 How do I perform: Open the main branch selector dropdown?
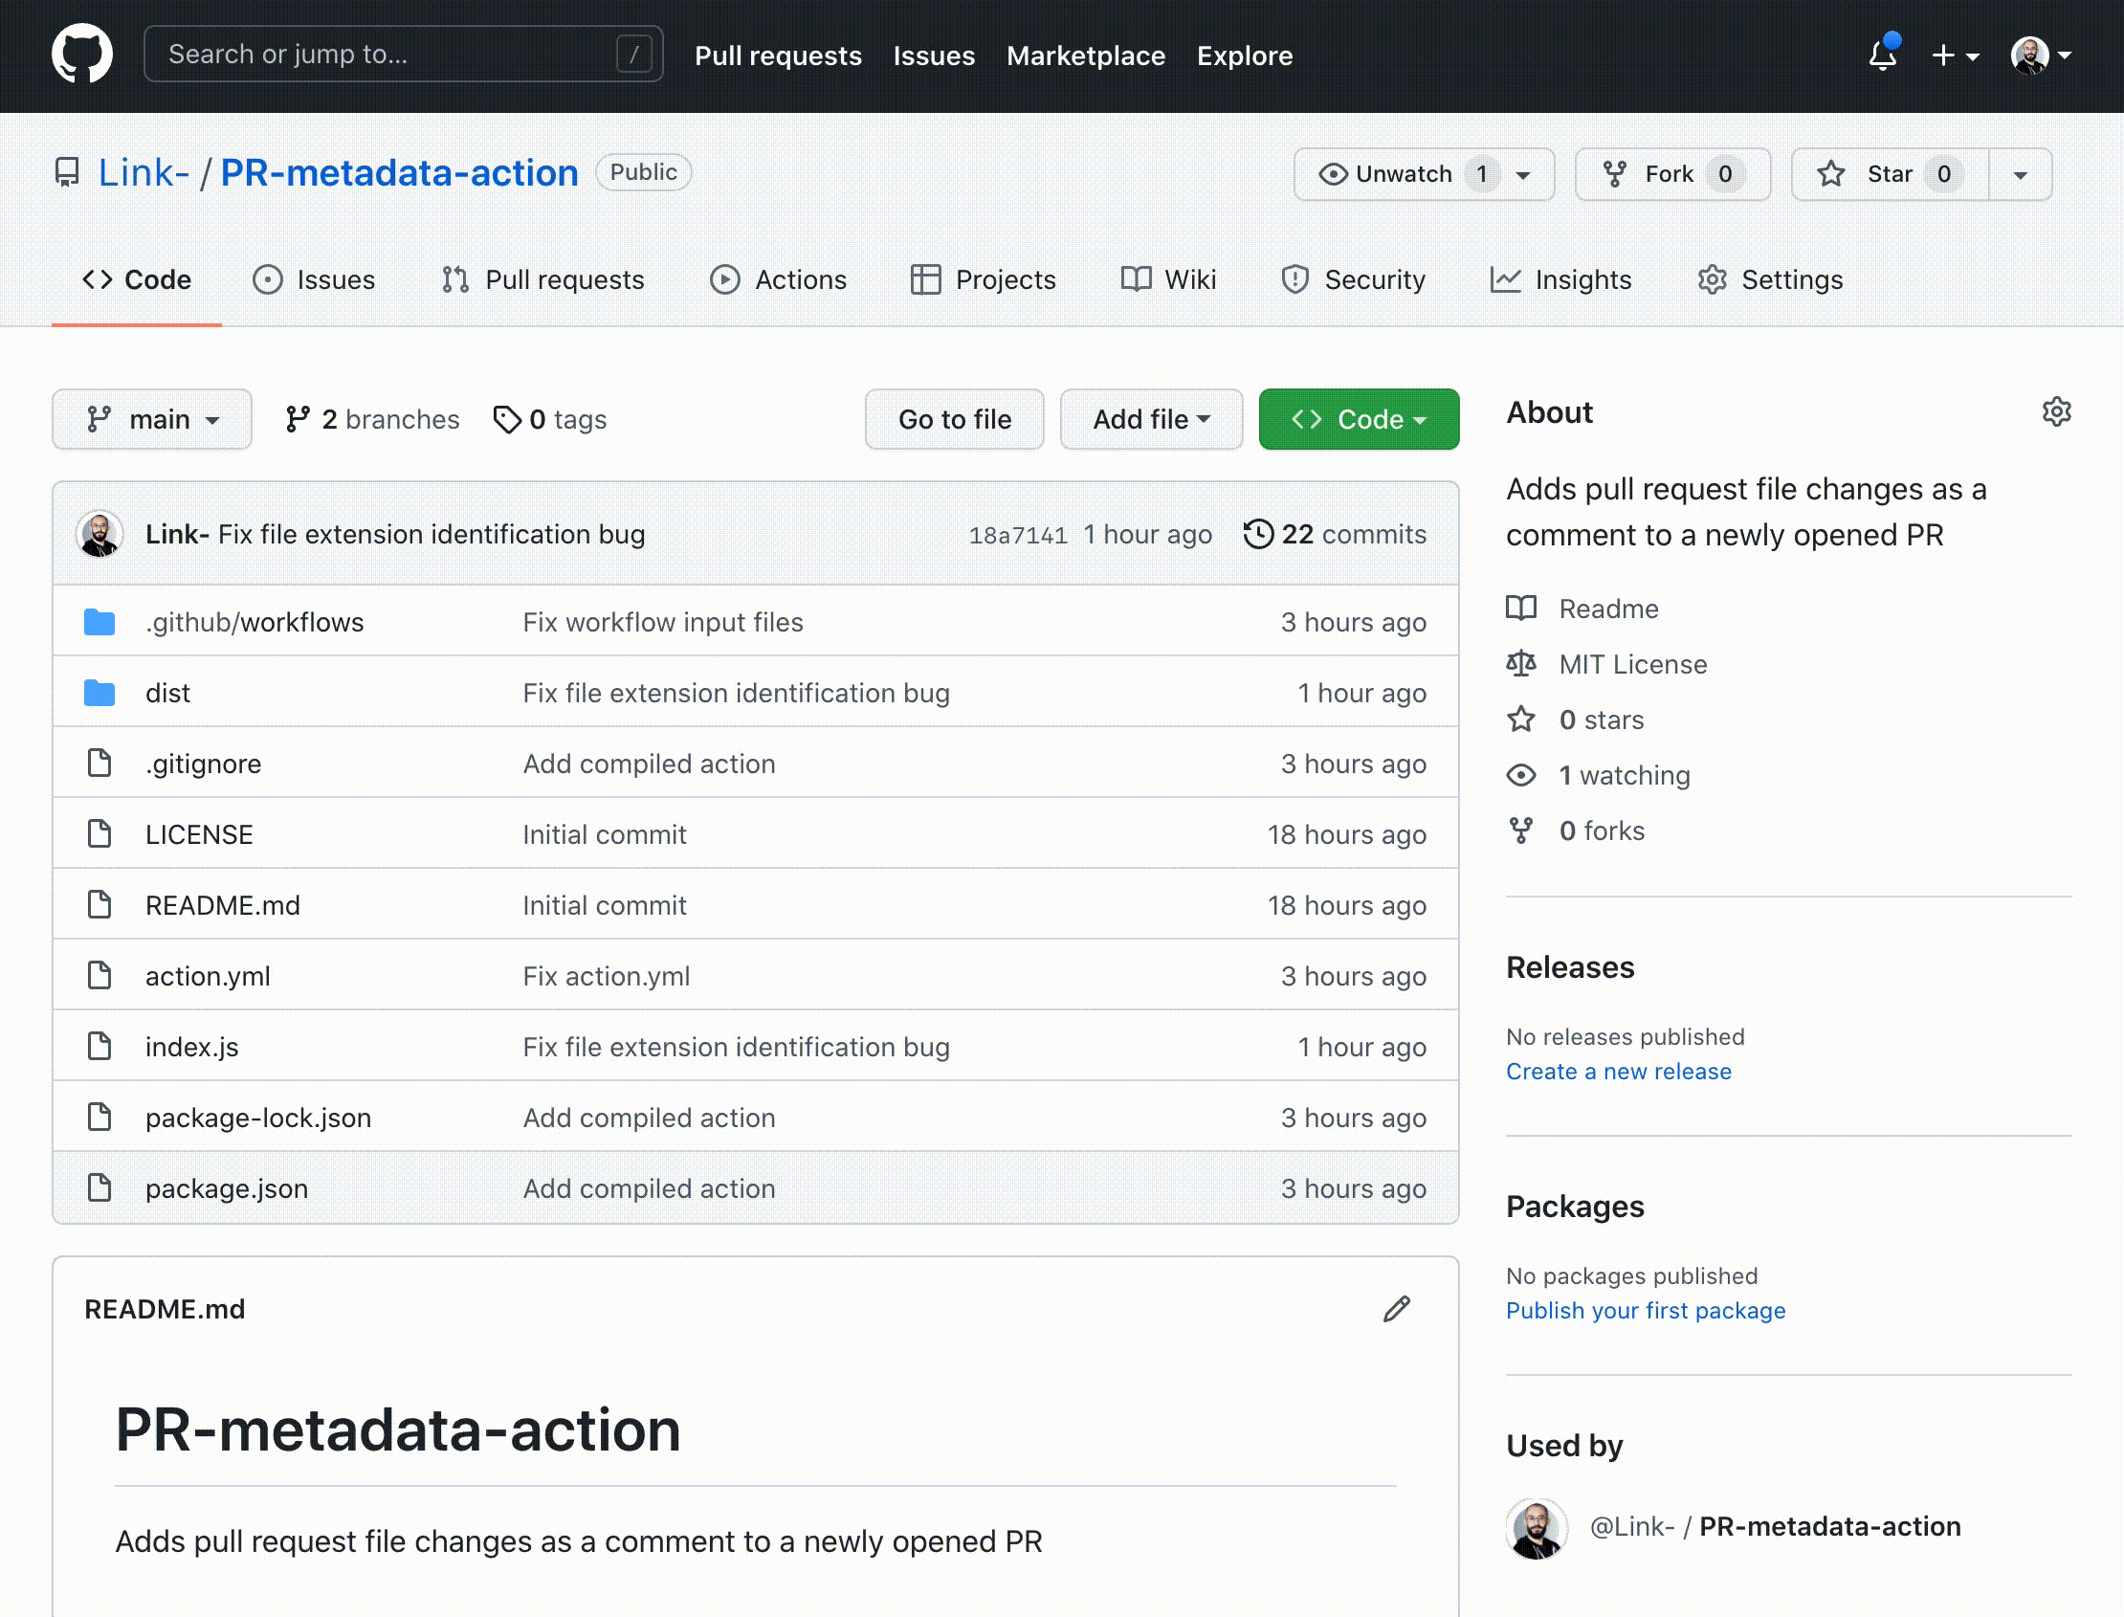152,419
